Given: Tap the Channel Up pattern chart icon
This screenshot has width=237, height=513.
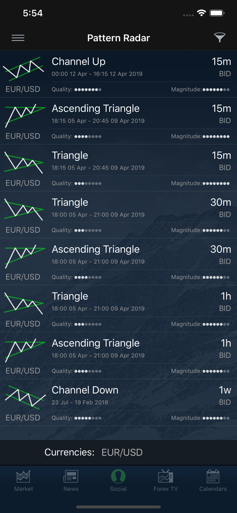Looking at the screenshot, I should (23, 68).
